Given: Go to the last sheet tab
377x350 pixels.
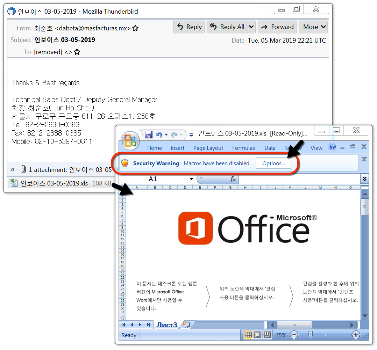Looking at the screenshot, I should pos(148,325).
